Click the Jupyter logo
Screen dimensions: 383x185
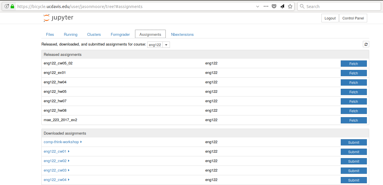(x=58, y=18)
